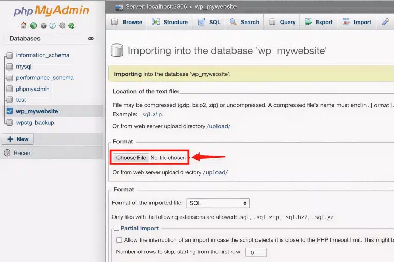The image size is (394, 262).
Task: Click the wrench icon tab
Action: point(385,22)
